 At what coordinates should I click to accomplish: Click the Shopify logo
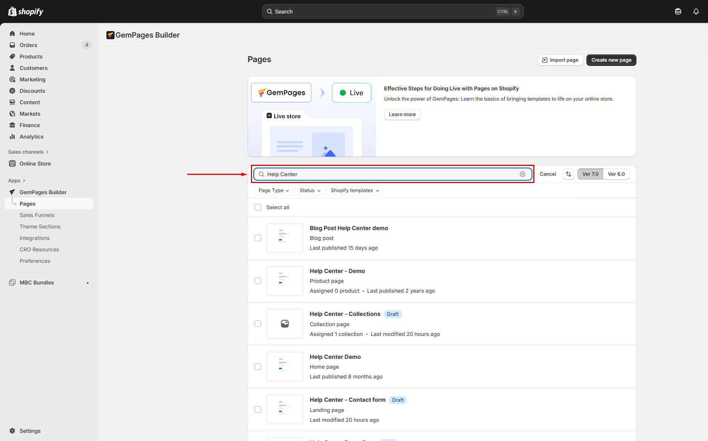[x=26, y=11]
